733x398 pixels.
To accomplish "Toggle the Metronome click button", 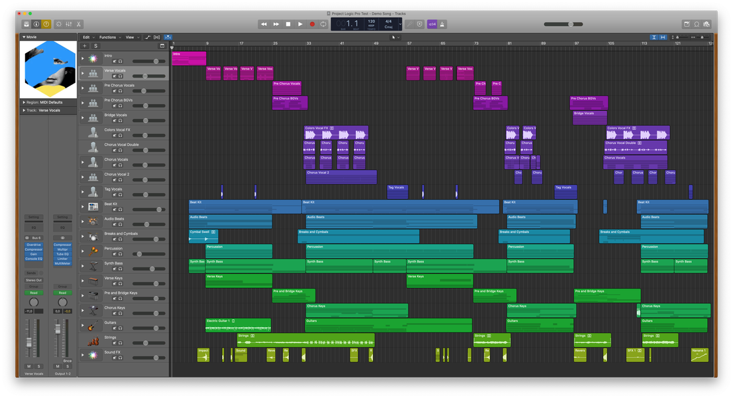I will pyautogui.click(x=442, y=24).
